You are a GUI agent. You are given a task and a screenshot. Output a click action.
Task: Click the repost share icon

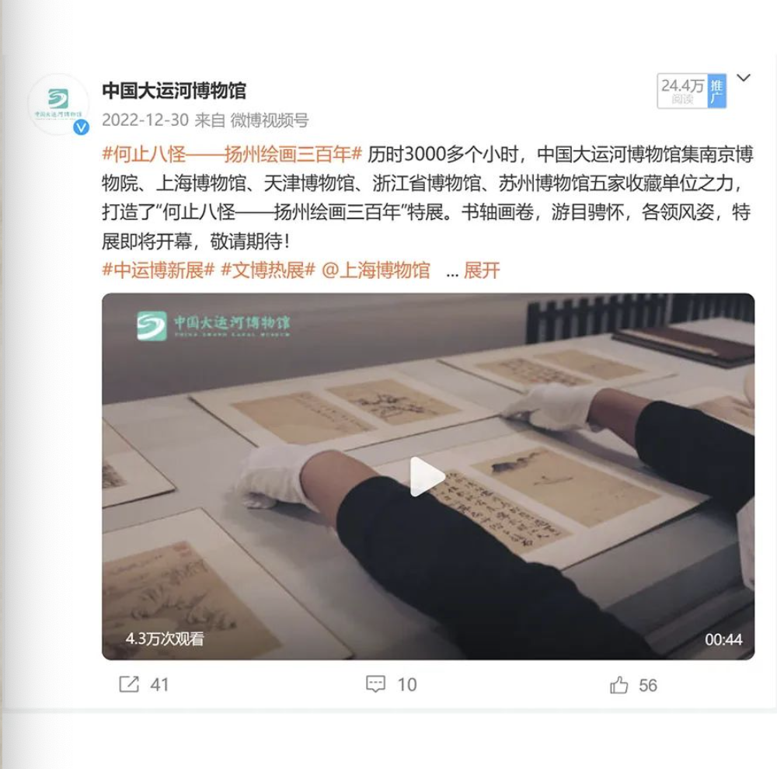(129, 684)
